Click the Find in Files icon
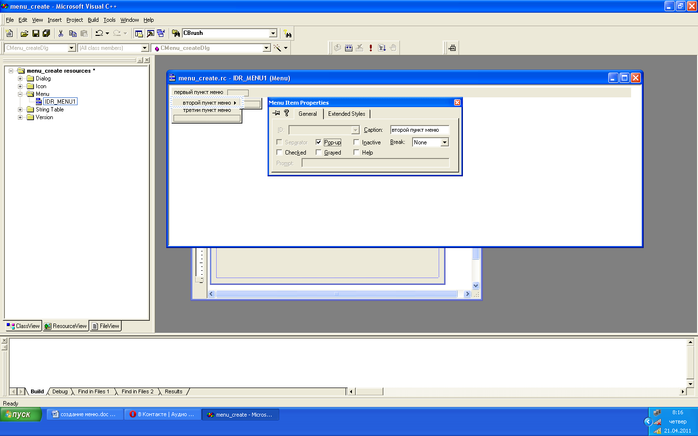 coord(176,33)
